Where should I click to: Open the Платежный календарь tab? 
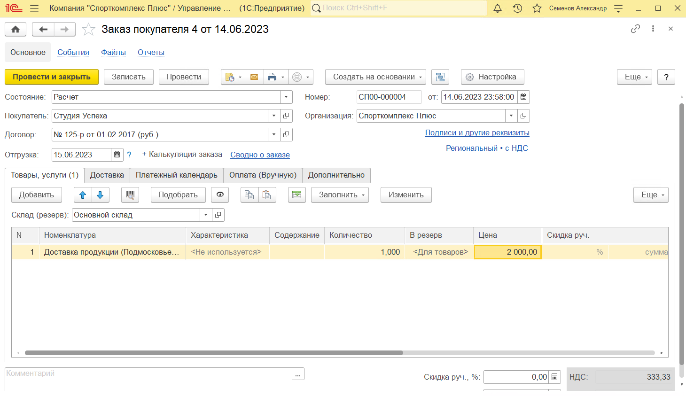177,175
